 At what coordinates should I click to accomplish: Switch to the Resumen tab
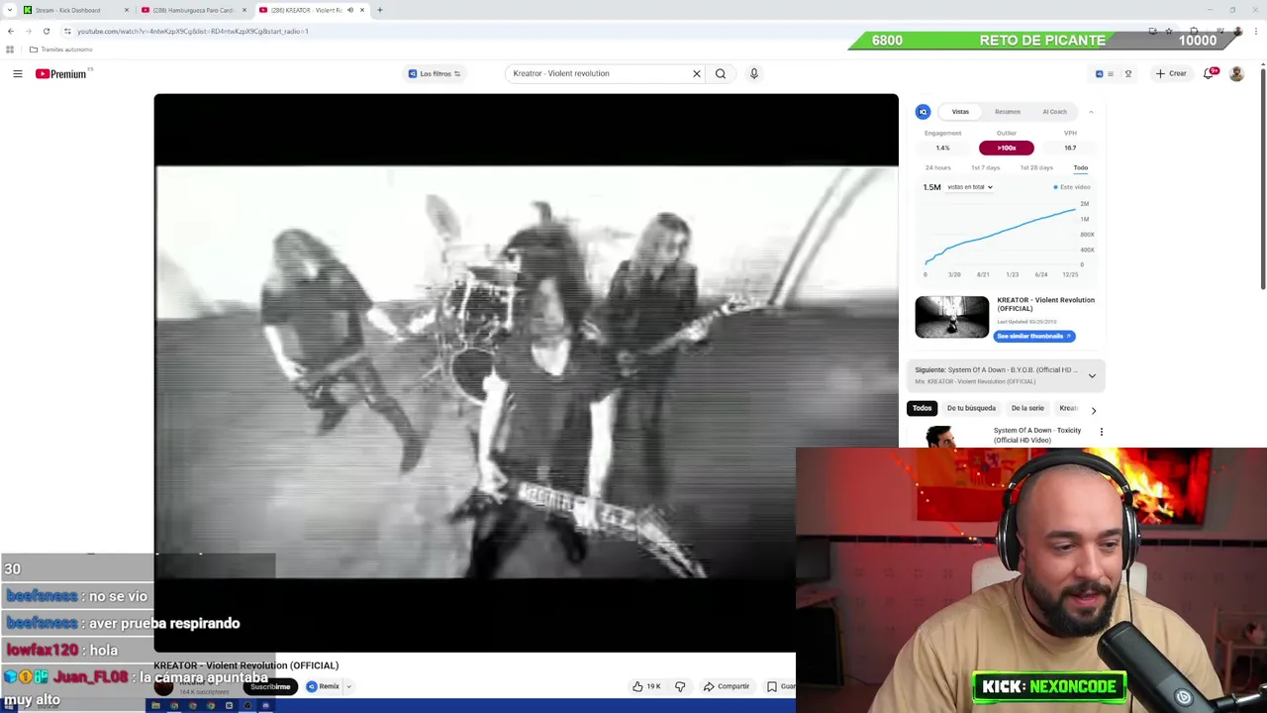tap(1008, 112)
